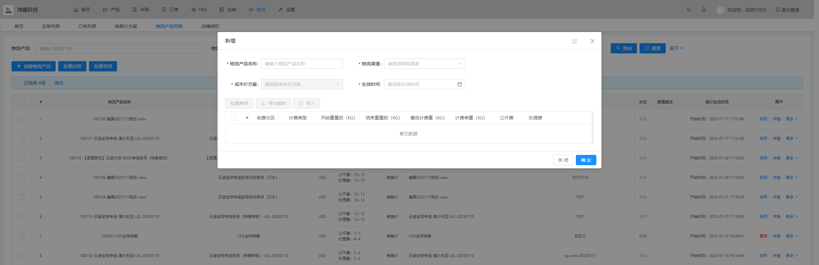Tick the checkbox for row 5
The height and width of the screenshot is (265, 819).
pyautogui.click(x=21, y=197)
